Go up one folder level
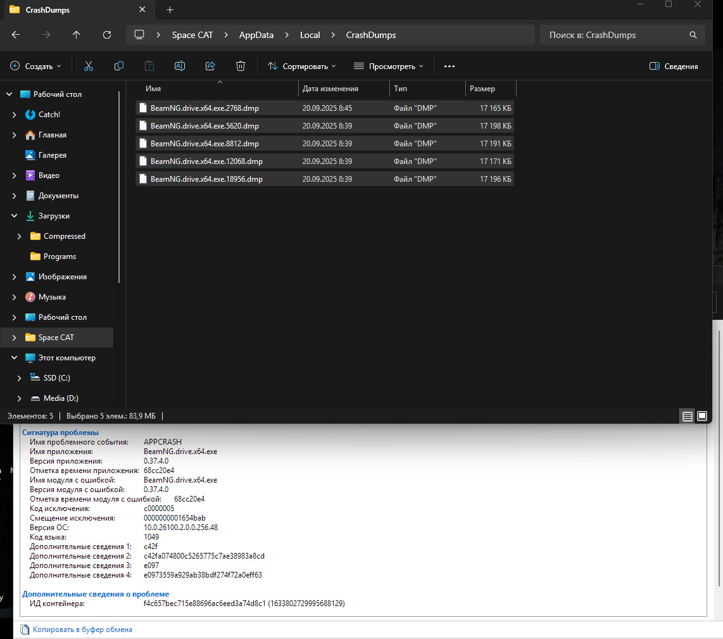Image resolution: width=723 pixels, height=639 pixels. 77,35
